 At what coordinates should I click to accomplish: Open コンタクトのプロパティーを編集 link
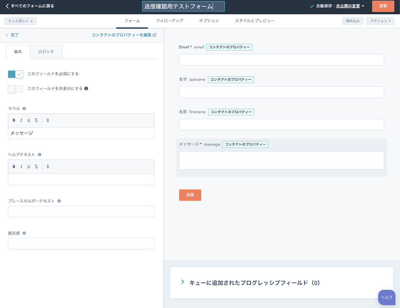click(124, 35)
